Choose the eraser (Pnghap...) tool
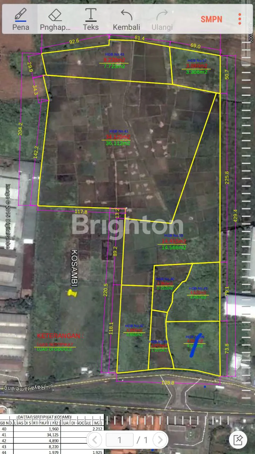255x454 pixels. pos(55,19)
